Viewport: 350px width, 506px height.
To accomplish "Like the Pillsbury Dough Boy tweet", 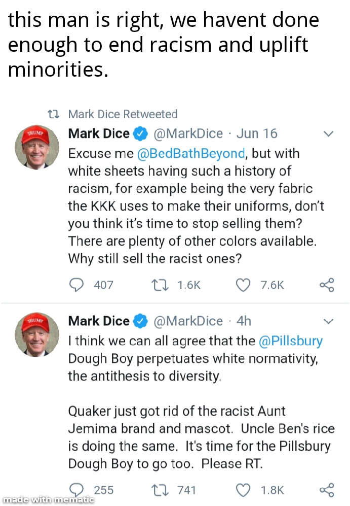I will 244,490.
